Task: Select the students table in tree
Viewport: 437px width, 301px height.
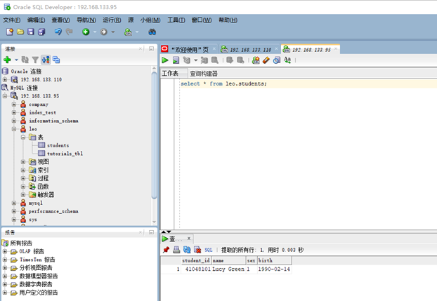Action: pyautogui.click(x=58, y=145)
